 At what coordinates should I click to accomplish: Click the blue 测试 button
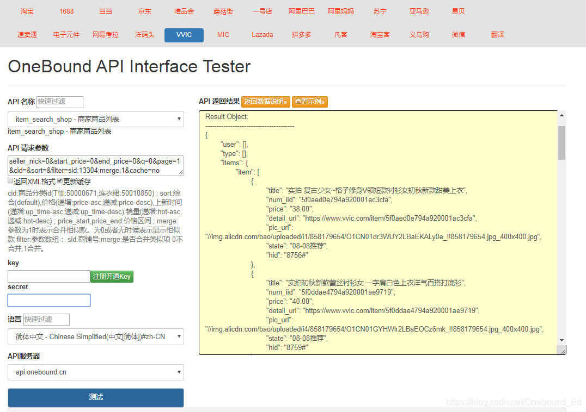(x=96, y=397)
